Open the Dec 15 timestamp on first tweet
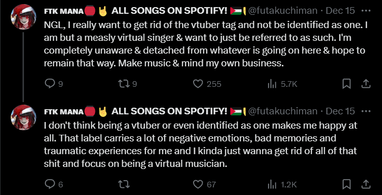Image resolution: width=382 pixels, height=195 pixels. point(340,11)
